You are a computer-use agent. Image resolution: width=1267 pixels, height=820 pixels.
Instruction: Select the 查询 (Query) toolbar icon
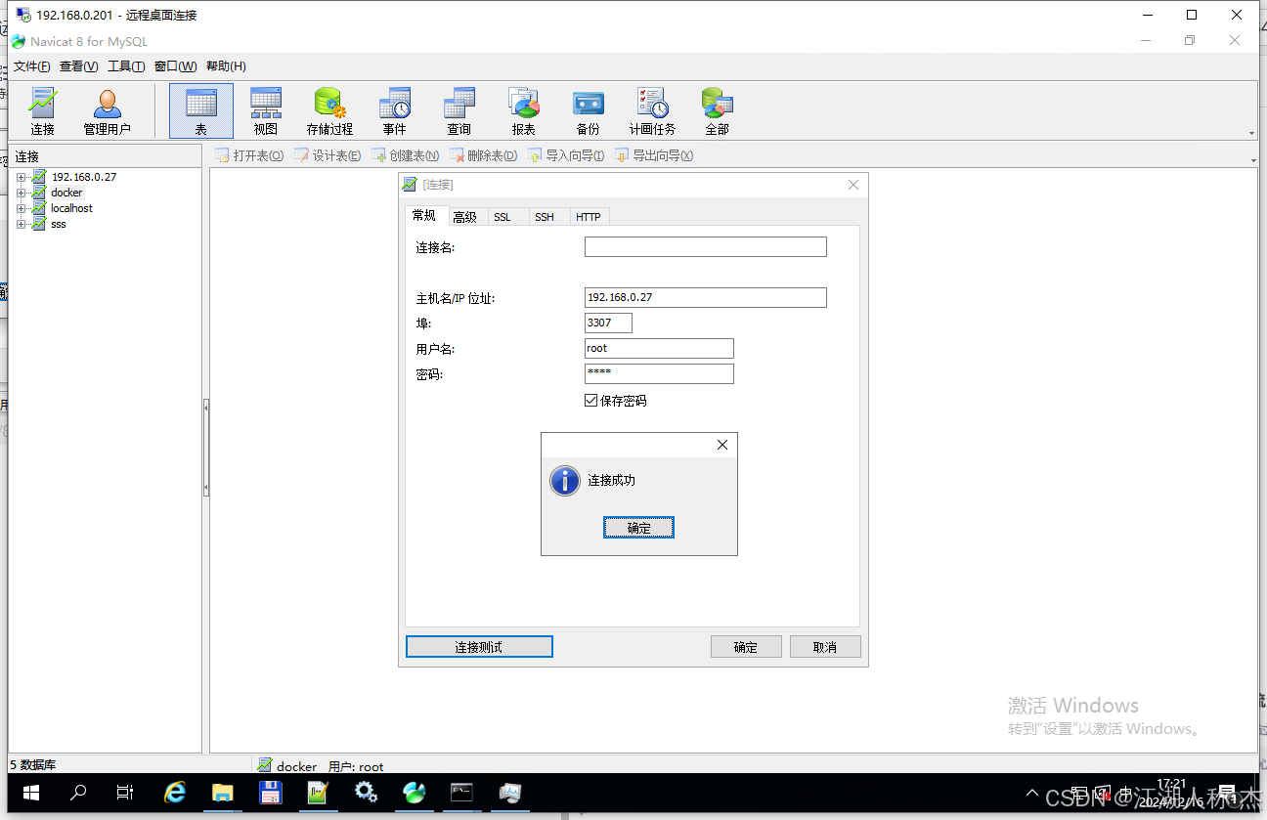(459, 110)
